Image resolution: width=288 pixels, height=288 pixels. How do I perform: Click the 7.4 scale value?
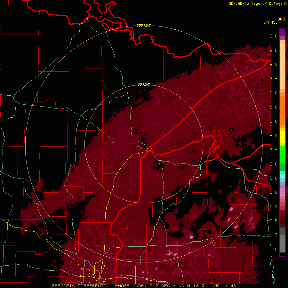[274, 79]
